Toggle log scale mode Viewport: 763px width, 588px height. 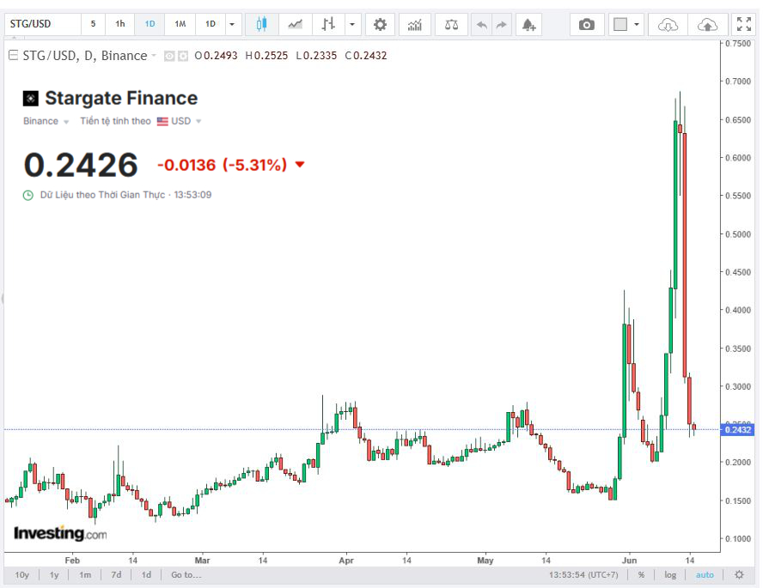[670, 575]
